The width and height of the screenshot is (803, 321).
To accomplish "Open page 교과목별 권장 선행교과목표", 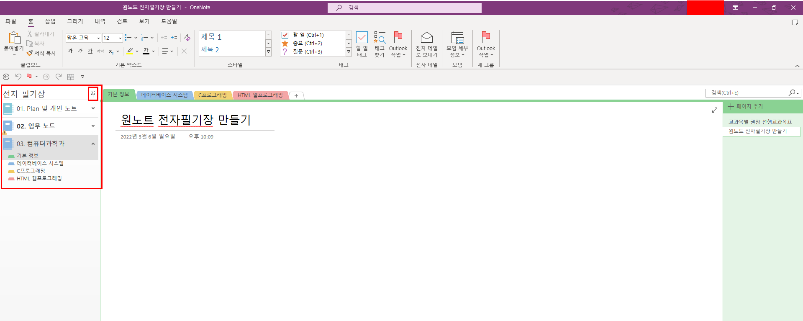I will pyautogui.click(x=760, y=122).
